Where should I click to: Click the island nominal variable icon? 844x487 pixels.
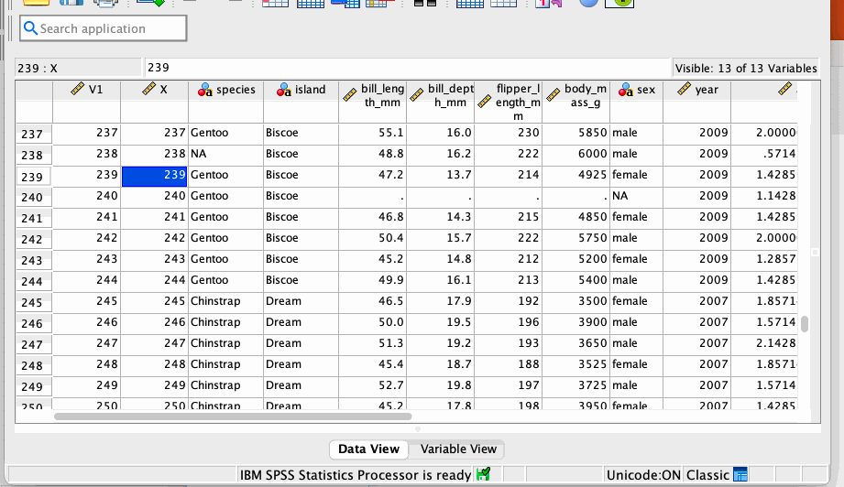coord(284,90)
